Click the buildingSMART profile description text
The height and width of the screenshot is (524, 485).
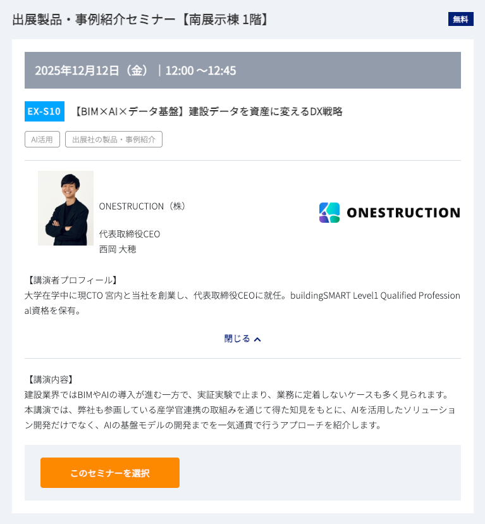(x=242, y=303)
